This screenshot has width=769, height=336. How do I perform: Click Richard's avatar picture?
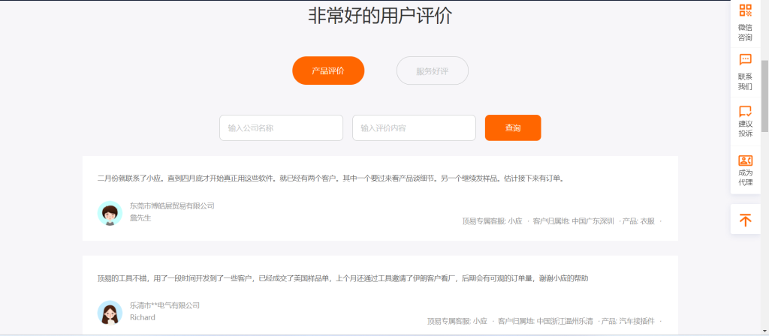click(x=110, y=312)
